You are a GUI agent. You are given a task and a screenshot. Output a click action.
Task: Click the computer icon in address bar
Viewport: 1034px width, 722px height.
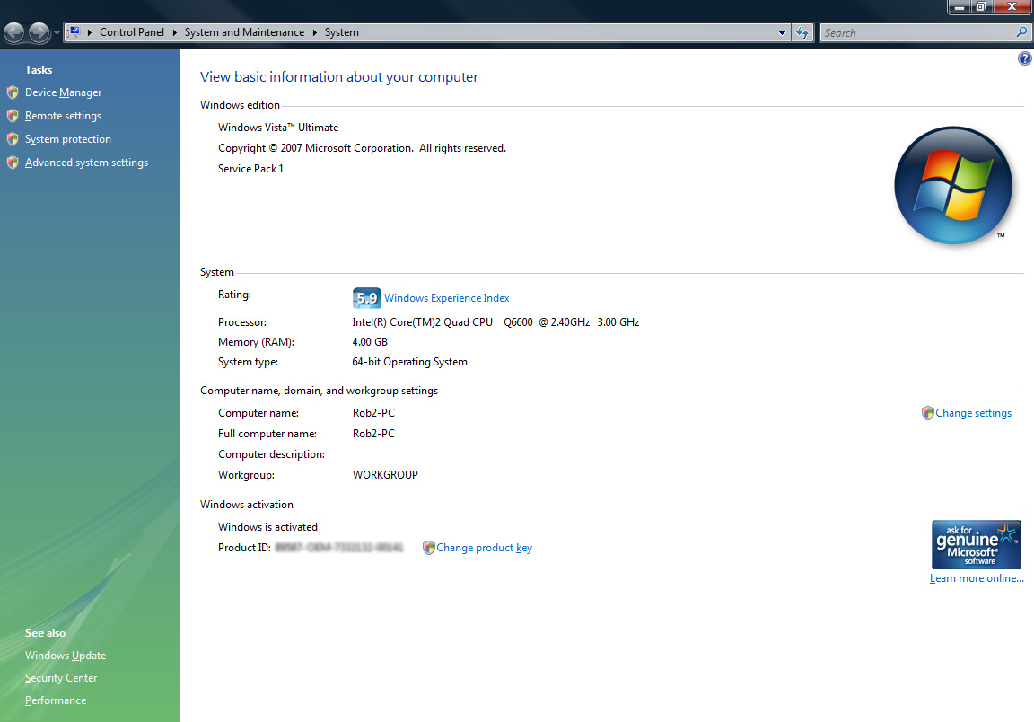(x=74, y=31)
